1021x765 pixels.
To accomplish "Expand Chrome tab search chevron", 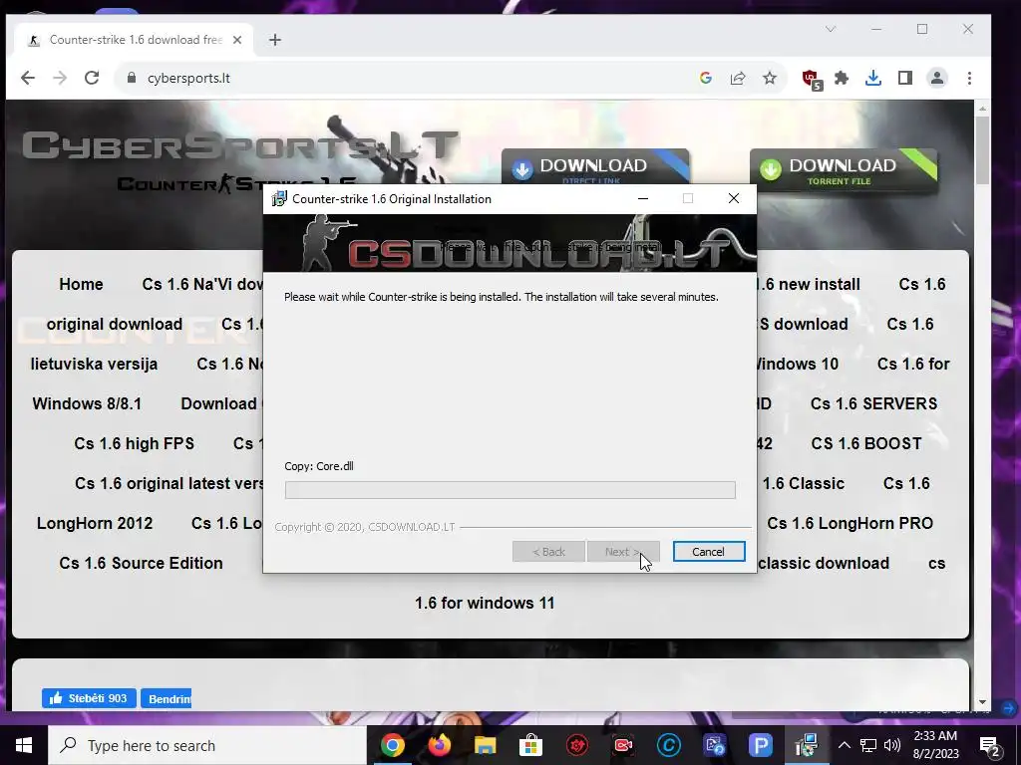I will tap(831, 29).
